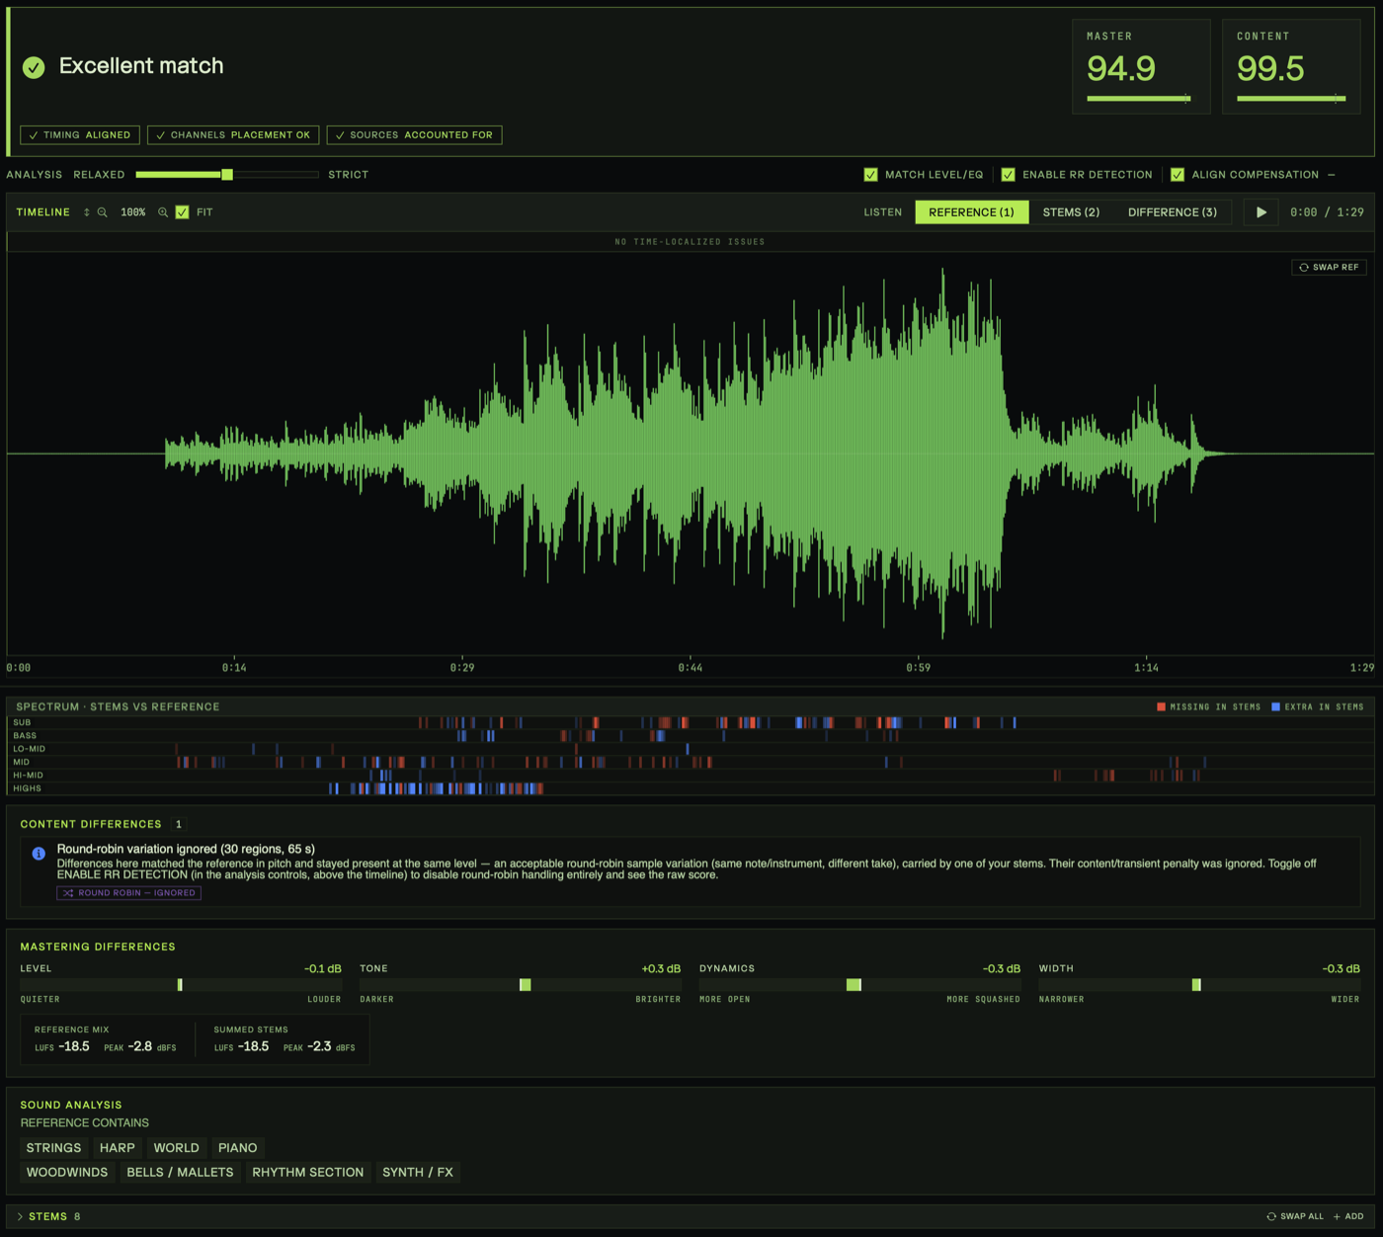
Task: Expand the Stems 8 section
Action: click(x=48, y=1216)
